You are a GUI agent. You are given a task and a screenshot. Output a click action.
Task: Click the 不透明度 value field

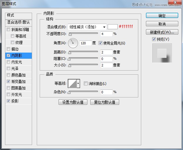pyautogui.click(x=106, y=34)
